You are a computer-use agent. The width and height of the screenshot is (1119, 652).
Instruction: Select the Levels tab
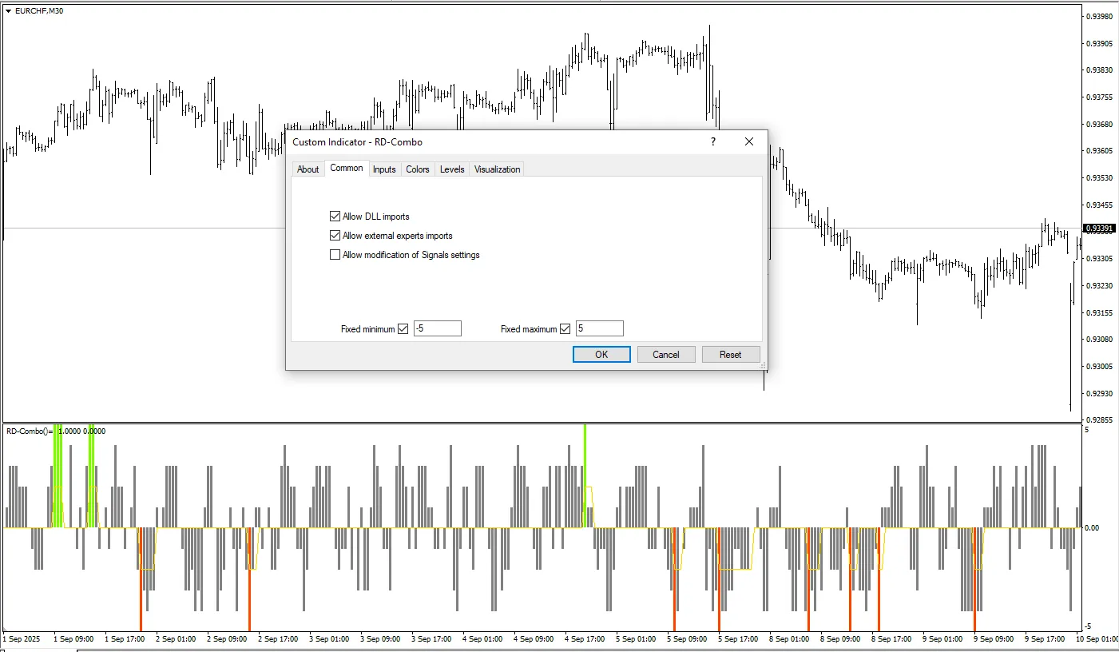click(x=452, y=169)
